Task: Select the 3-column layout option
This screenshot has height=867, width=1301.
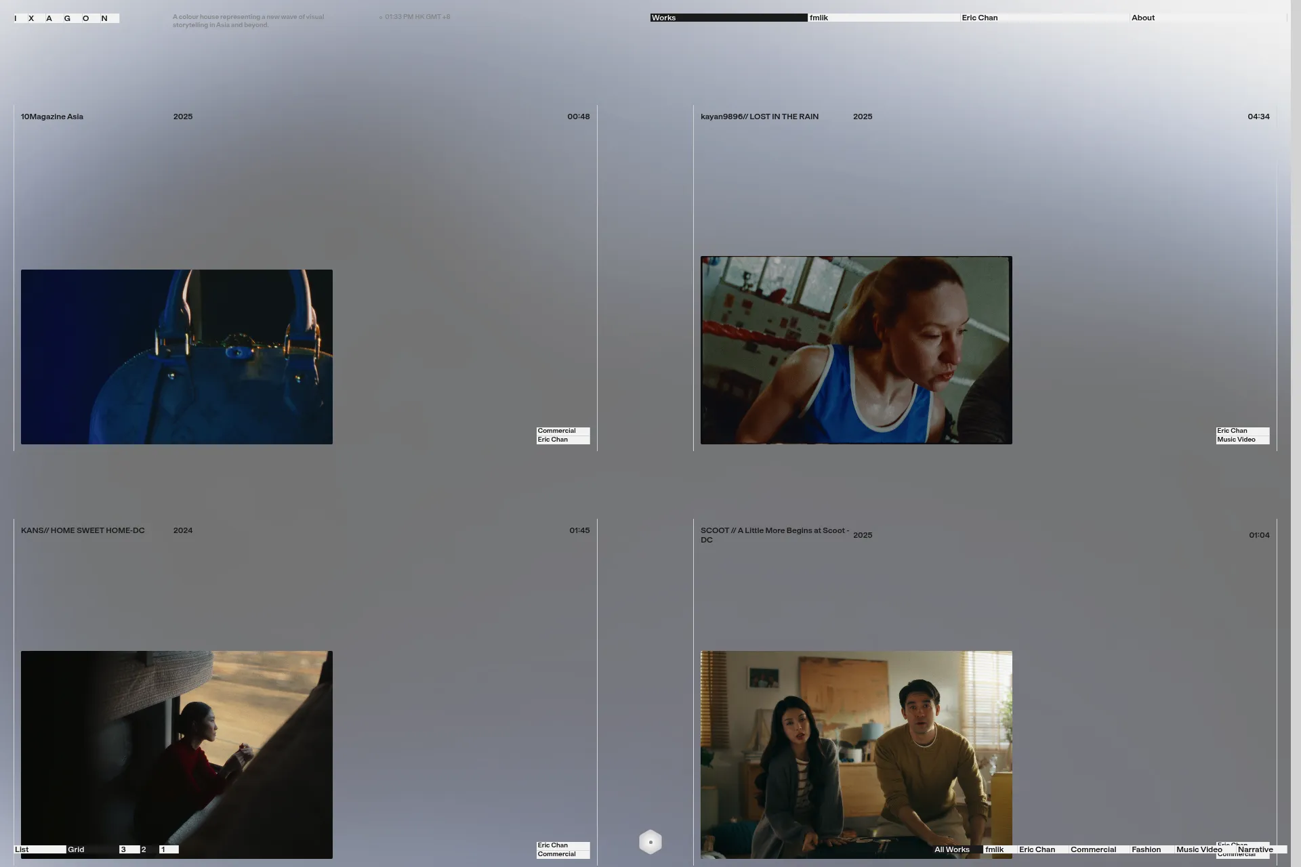Action: [123, 849]
